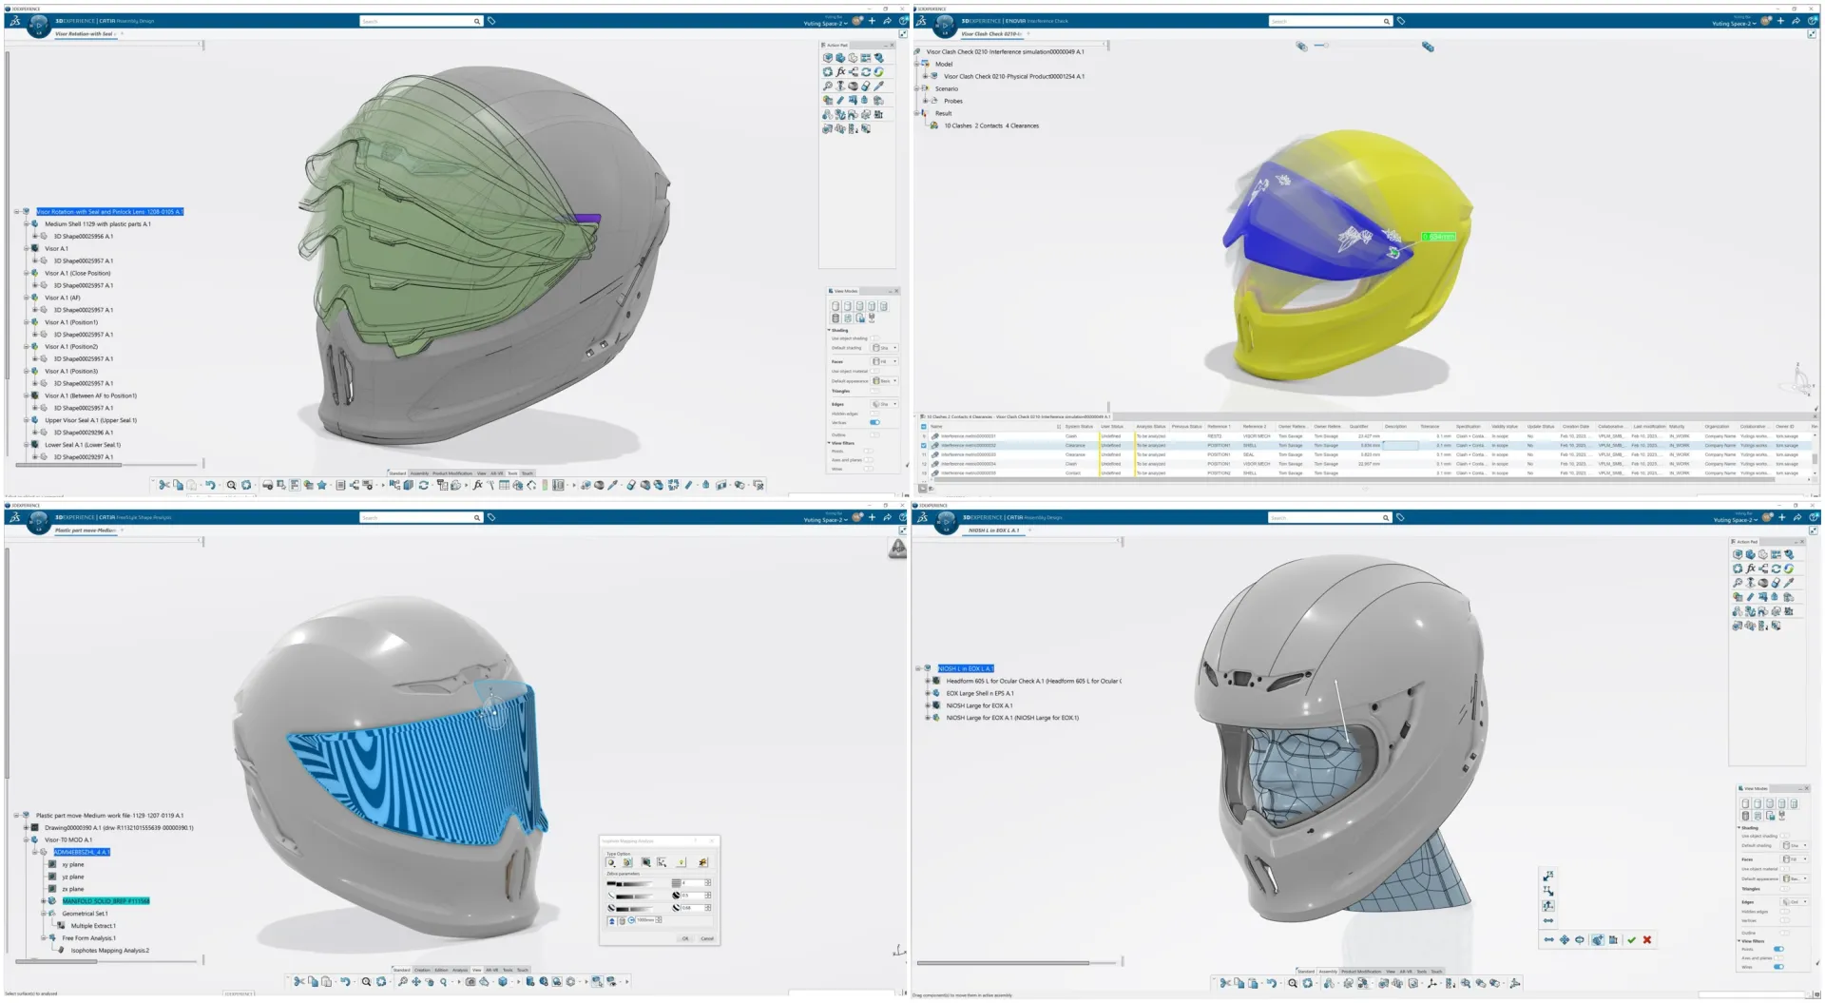This screenshot has width=1825, height=1003.
Task: Click green check mark in NIOSH robot toolbar
Action: click(x=1631, y=940)
